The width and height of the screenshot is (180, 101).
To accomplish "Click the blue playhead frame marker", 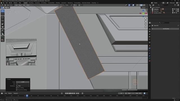I will [27, 95].
